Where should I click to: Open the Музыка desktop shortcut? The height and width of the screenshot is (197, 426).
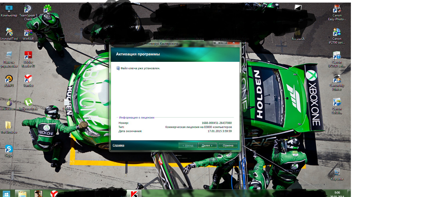click(x=298, y=34)
